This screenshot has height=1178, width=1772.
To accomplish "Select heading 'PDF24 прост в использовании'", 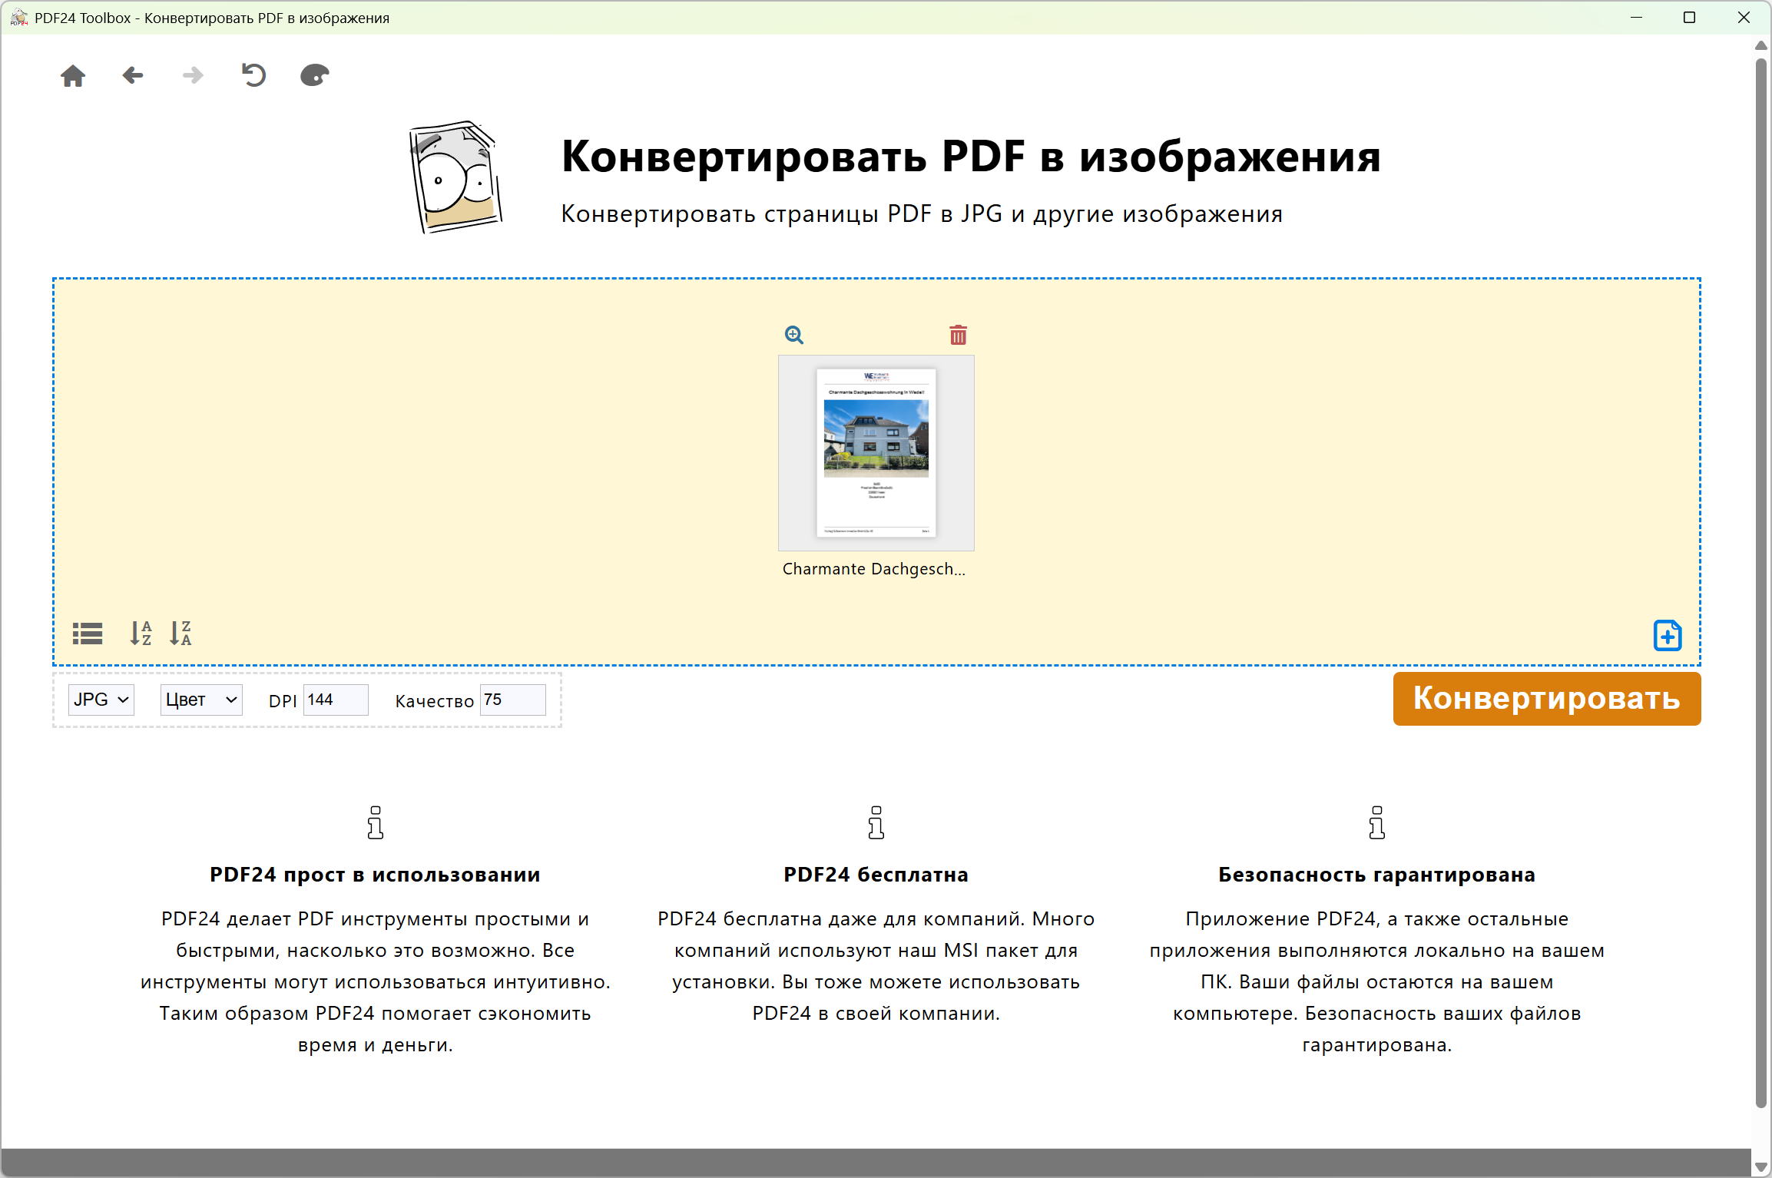I will click(x=376, y=875).
